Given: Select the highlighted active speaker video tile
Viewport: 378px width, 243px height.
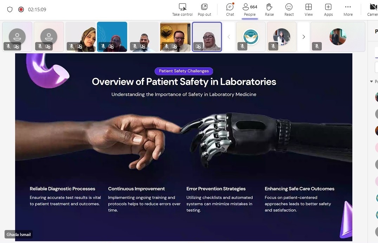Looking at the screenshot, I should [207, 37].
